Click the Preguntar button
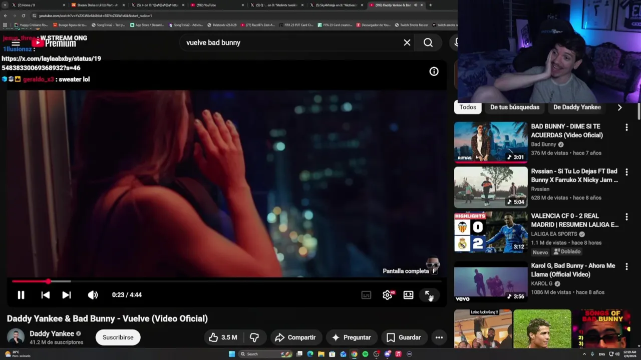Image resolution: width=641 pixels, height=360 pixels. point(351,337)
